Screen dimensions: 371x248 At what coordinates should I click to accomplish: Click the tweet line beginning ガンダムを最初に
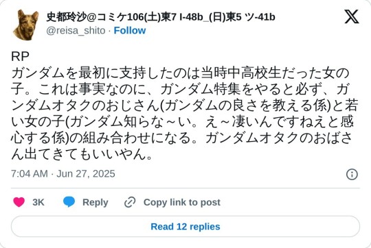click(x=180, y=73)
